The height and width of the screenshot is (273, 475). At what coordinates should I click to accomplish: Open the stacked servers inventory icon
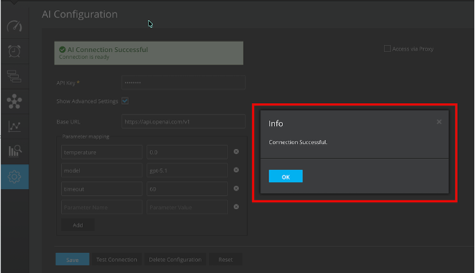click(15, 76)
